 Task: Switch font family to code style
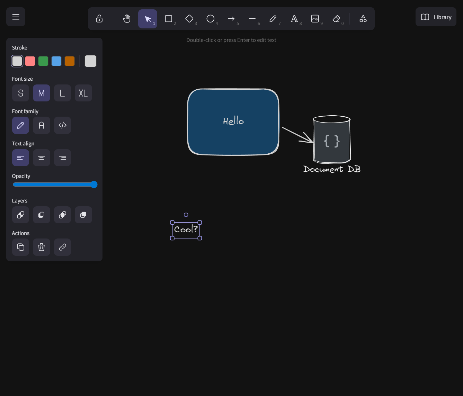click(x=62, y=125)
